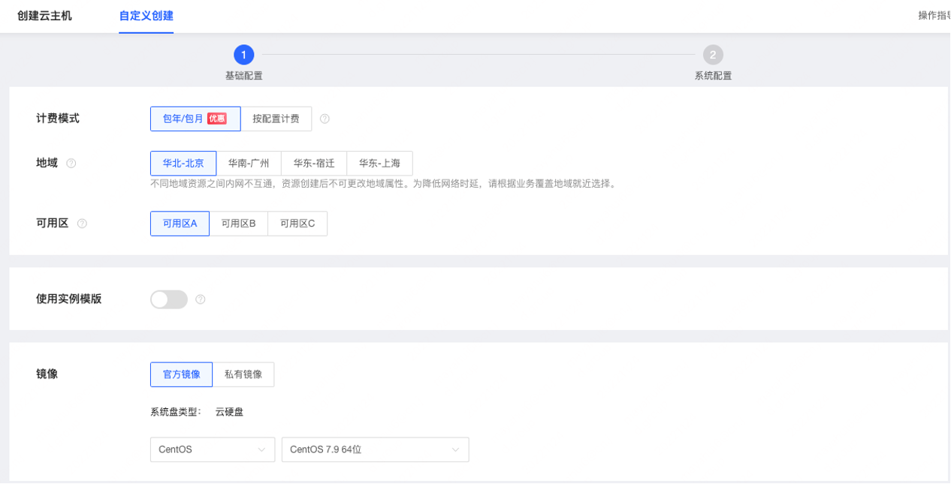Select 官方镜像 image type
Image resolution: width=951 pixels, height=484 pixels.
(182, 374)
